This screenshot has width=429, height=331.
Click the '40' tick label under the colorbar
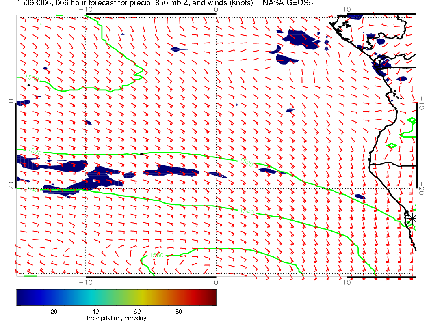click(x=95, y=312)
